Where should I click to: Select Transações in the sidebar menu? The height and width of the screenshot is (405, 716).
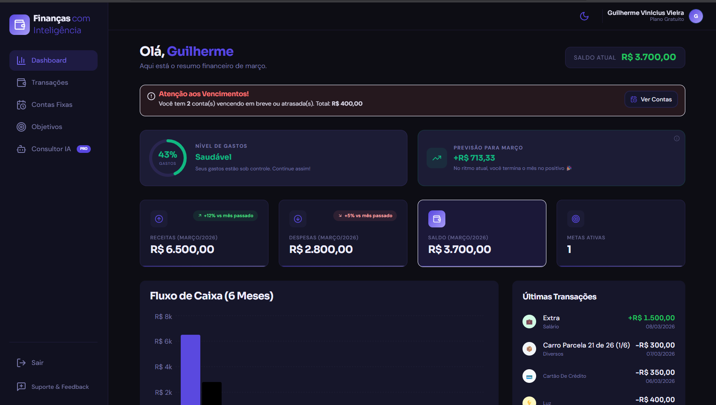click(49, 82)
